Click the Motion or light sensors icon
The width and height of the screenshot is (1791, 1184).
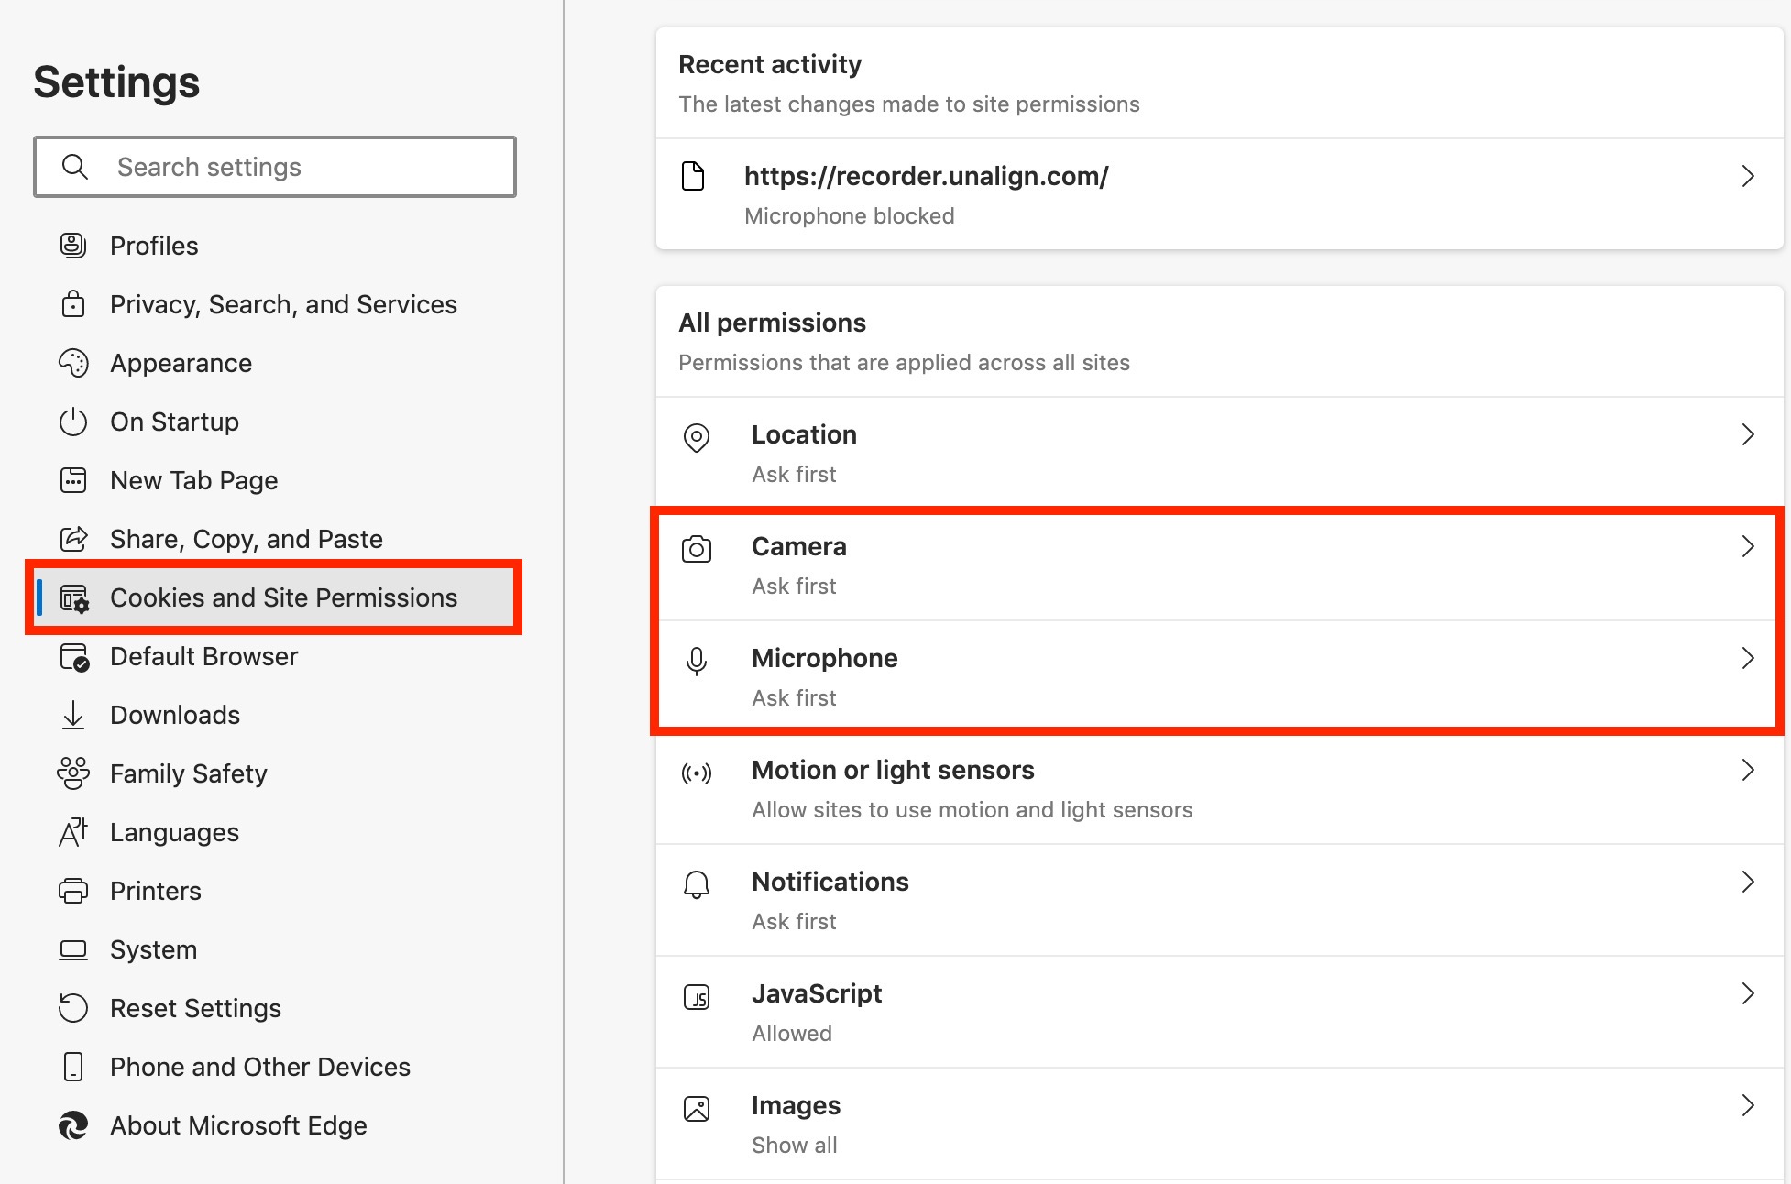click(697, 773)
